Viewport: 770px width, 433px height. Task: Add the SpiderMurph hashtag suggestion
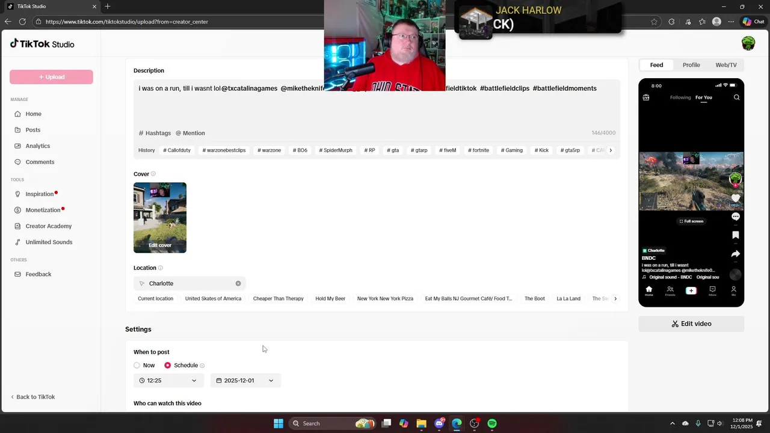[336, 150]
